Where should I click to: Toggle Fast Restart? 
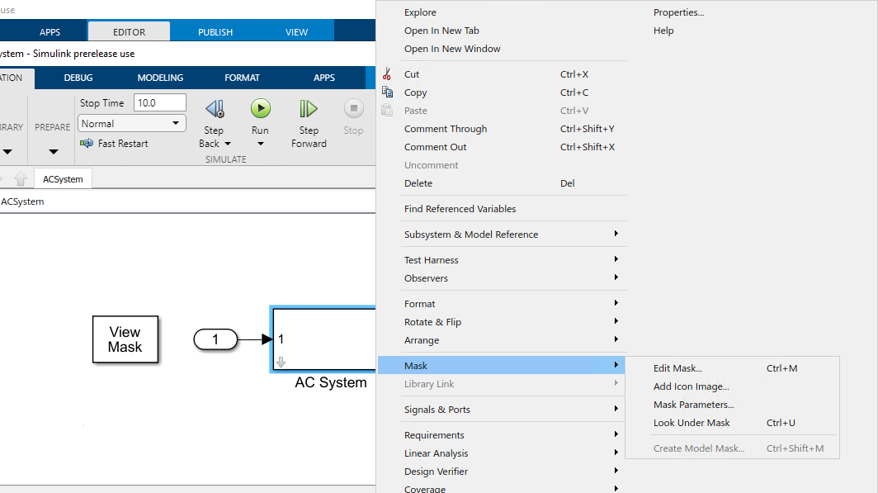(114, 144)
